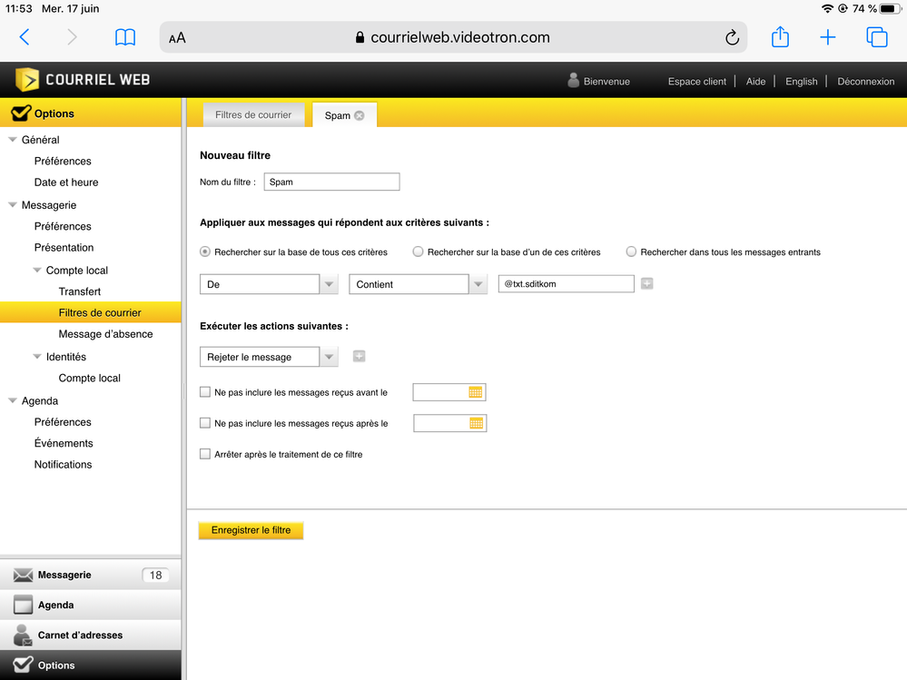Open calendar picker for 'reçus avant le'

point(476,392)
